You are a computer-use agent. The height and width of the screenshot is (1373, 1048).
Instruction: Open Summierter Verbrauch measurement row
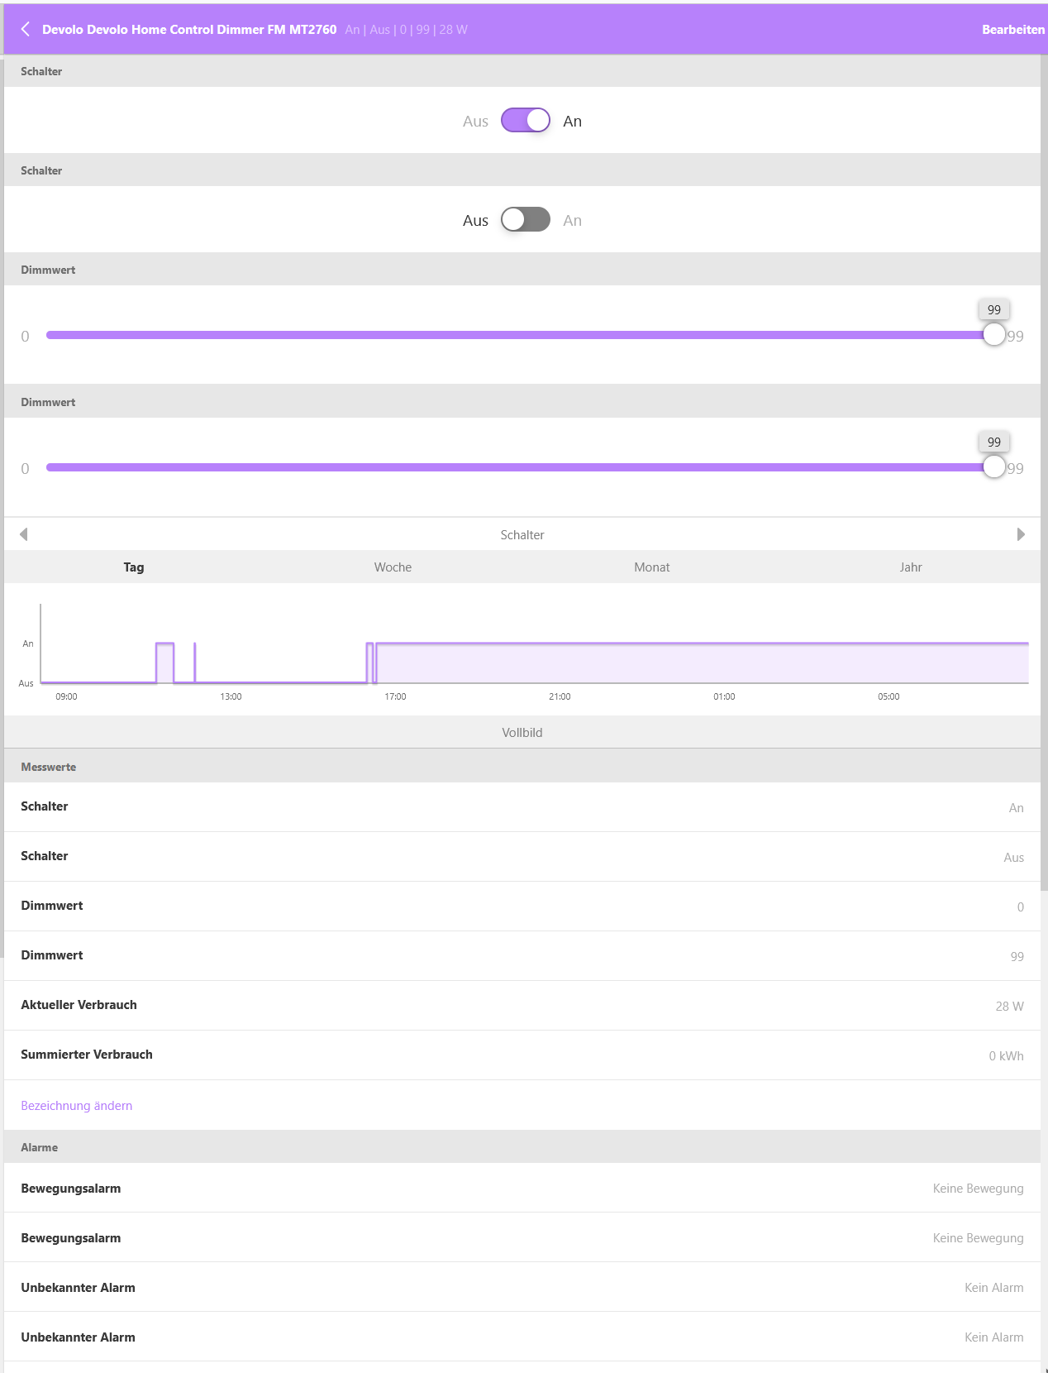pyautogui.click(x=522, y=1055)
